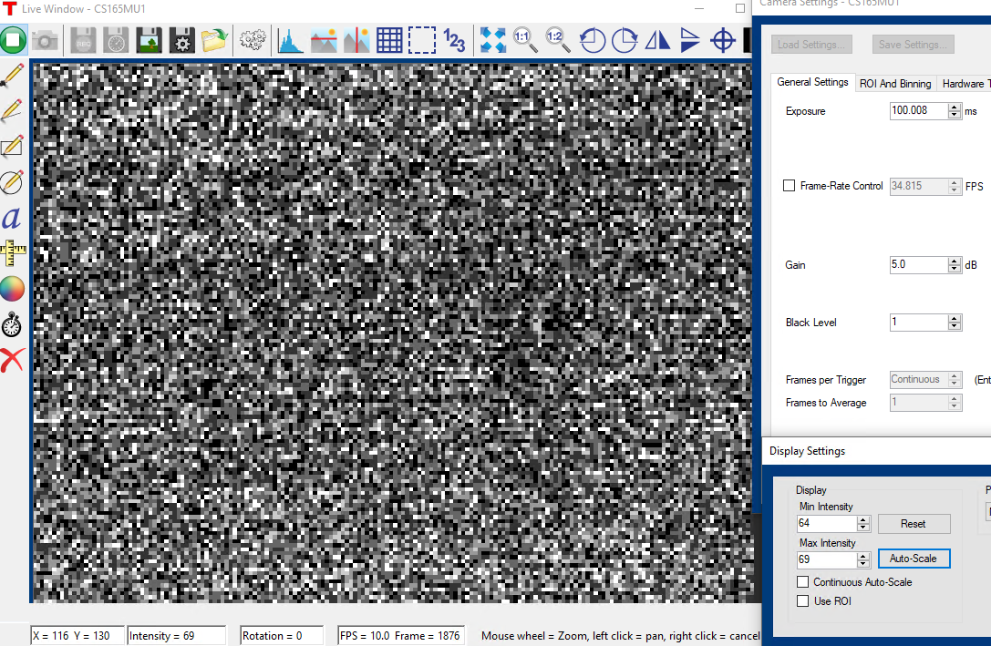
Task: Toggle grid overlay icon
Action: [x=389, y=41]
